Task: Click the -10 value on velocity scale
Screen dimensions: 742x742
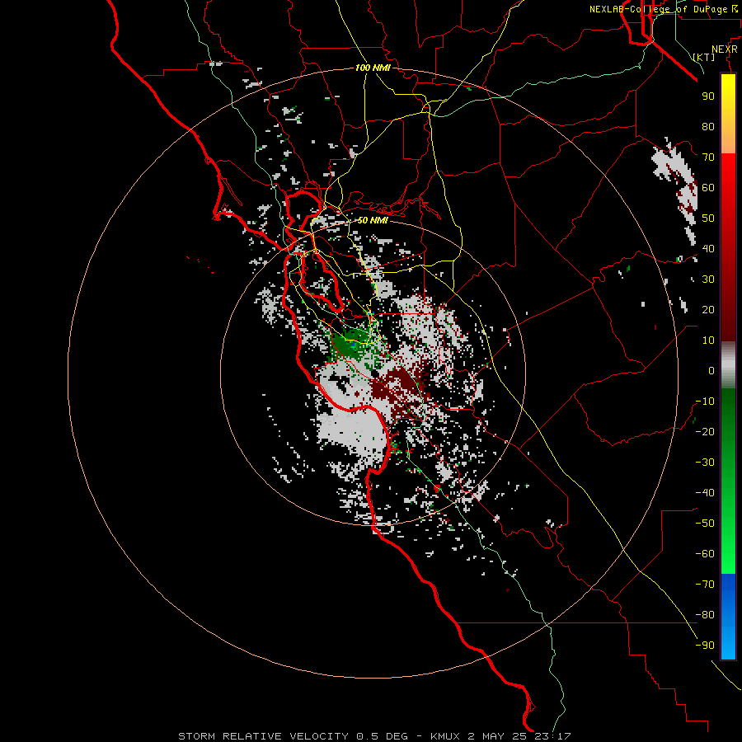Action: [x=705, y=402]
